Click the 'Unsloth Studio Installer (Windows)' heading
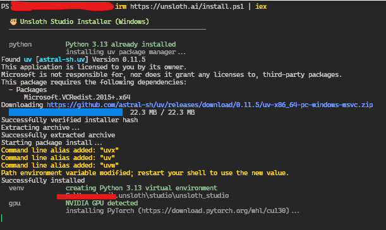This screenshot has height=230, width=386. (x=85, y=22)
